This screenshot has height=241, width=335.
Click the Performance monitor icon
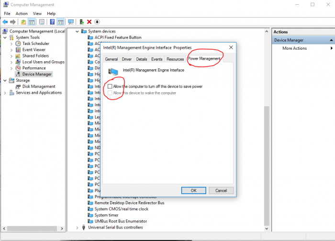[18, 68]
